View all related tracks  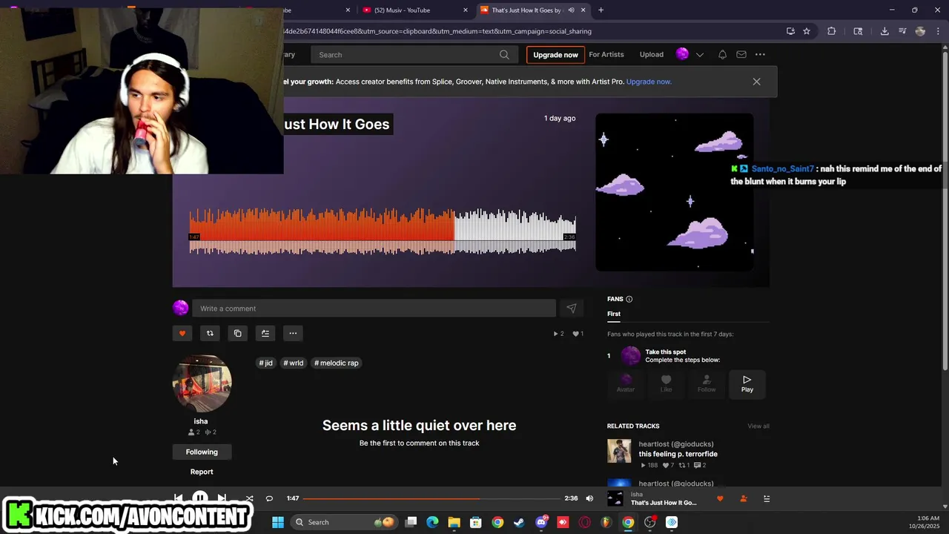pyautogui.click(x=758, y=426)
